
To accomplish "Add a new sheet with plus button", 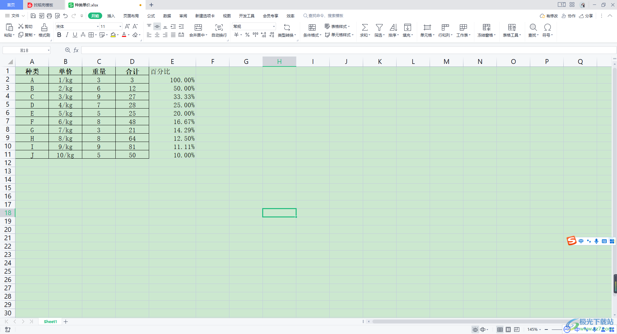I will [x=66, y=321].
